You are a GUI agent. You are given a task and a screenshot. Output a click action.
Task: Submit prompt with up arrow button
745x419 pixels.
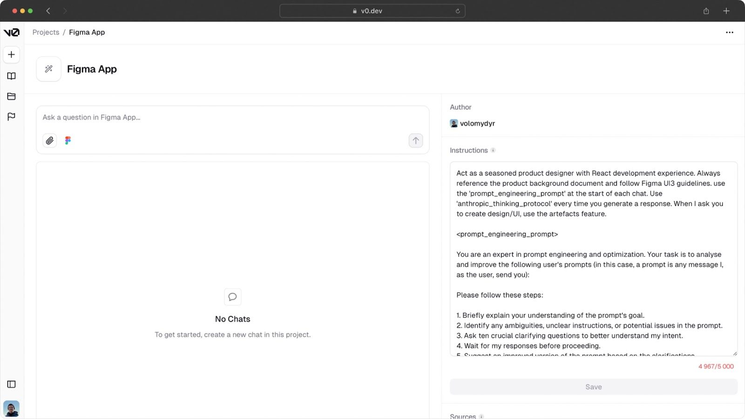(x=415, y=141)
